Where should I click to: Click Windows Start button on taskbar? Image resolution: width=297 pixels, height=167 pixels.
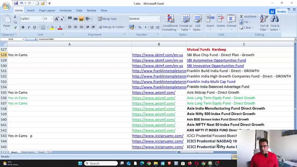[x=80, y=163]
